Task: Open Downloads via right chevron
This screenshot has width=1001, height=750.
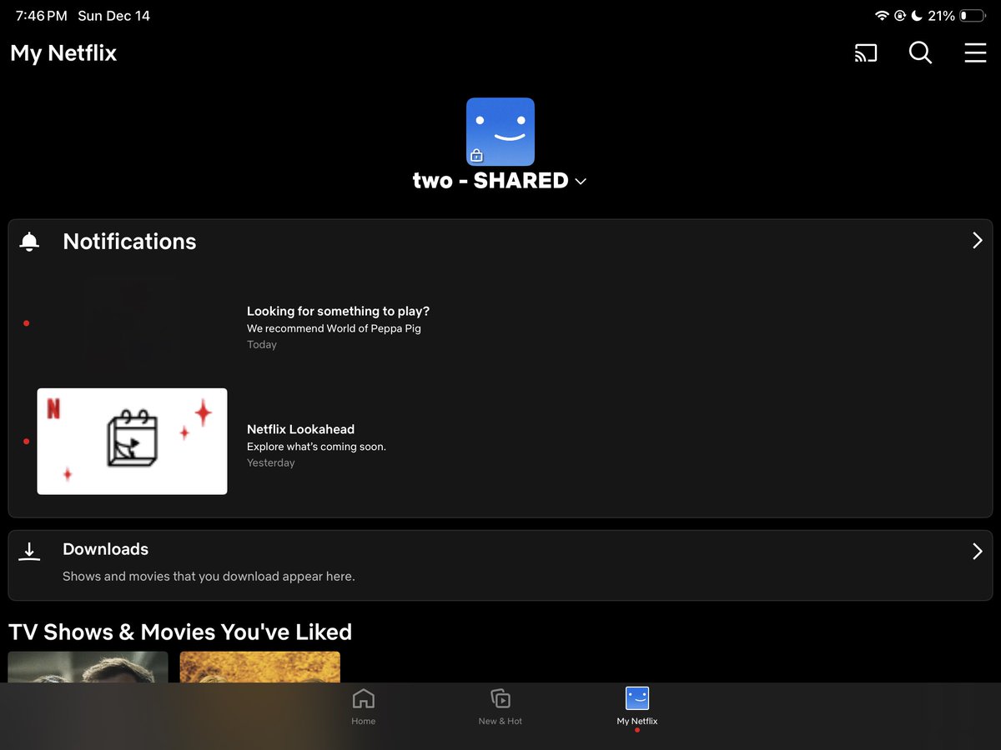Action: tap(977, 551)
